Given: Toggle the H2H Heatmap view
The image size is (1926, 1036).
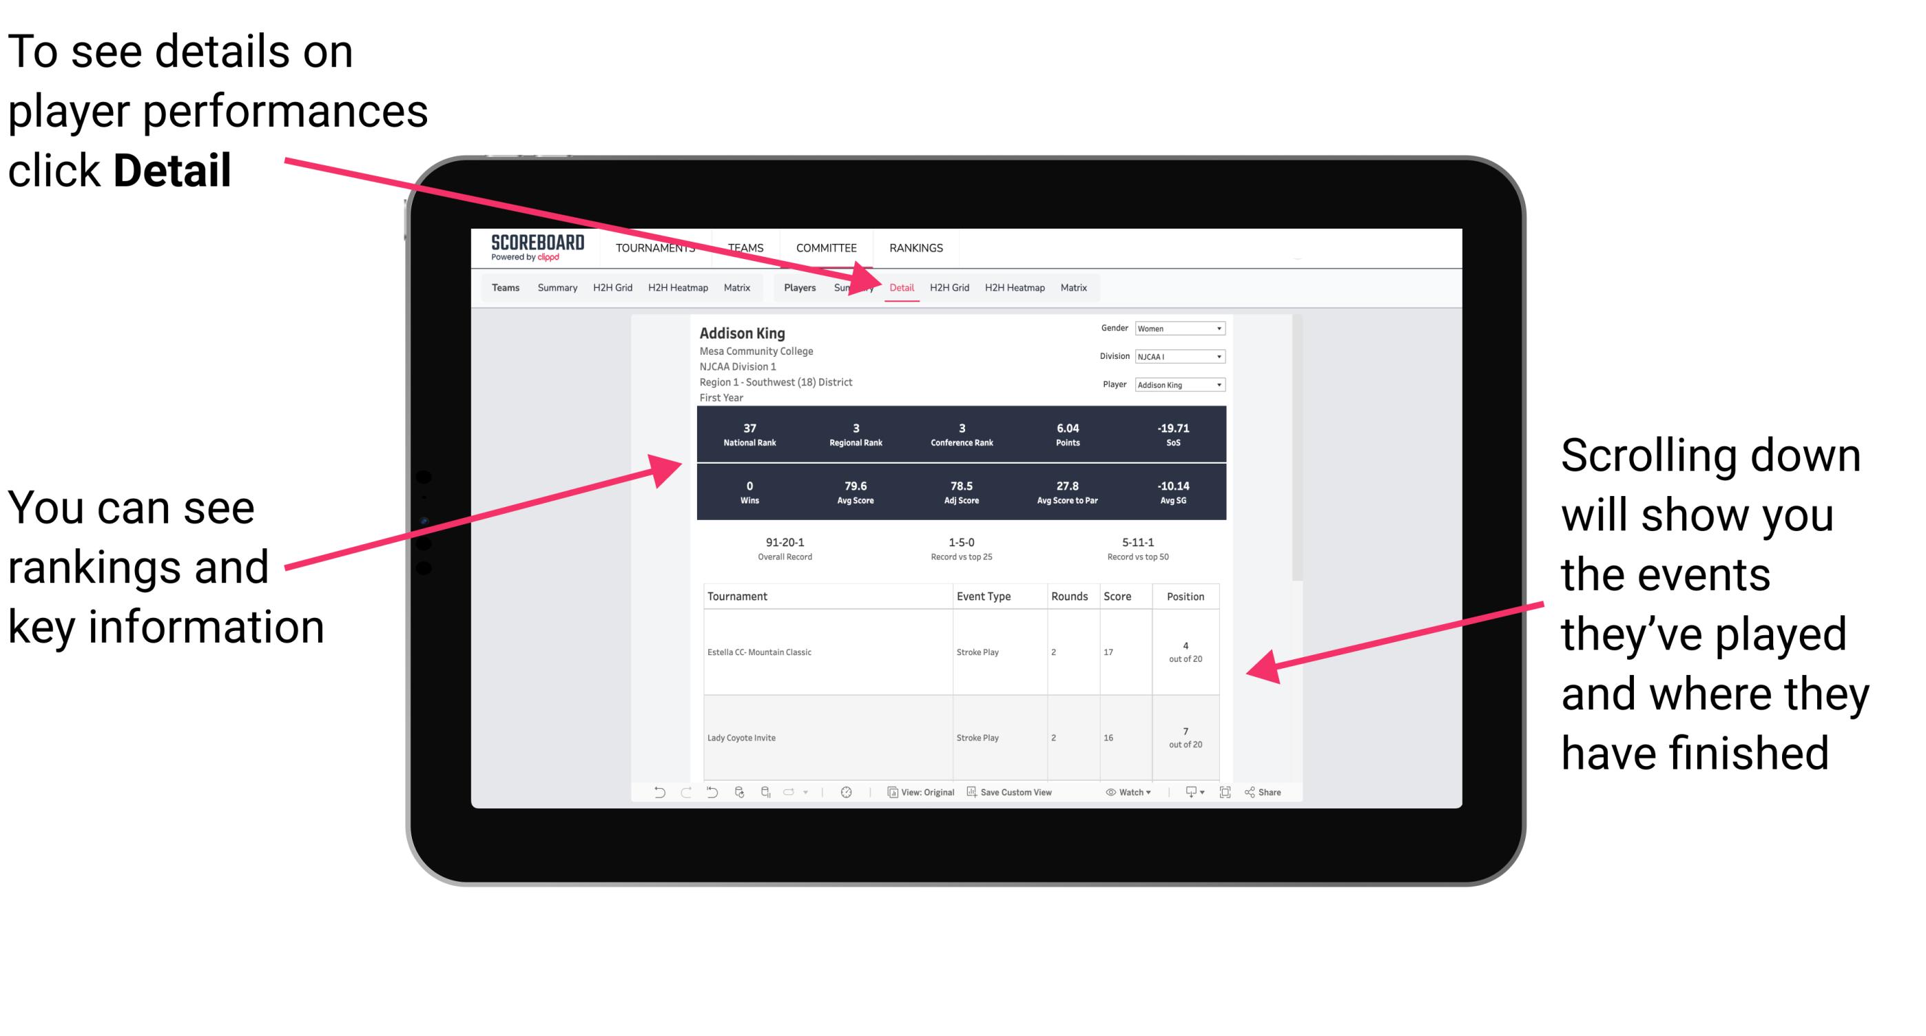Looking at the screenshot, I should tap(1014, 287).
